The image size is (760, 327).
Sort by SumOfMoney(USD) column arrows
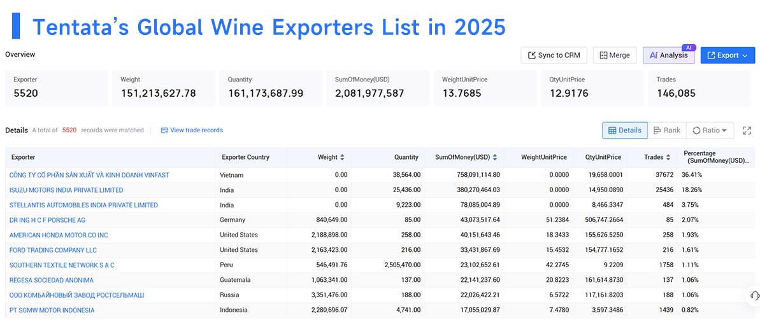click(495, 157)
